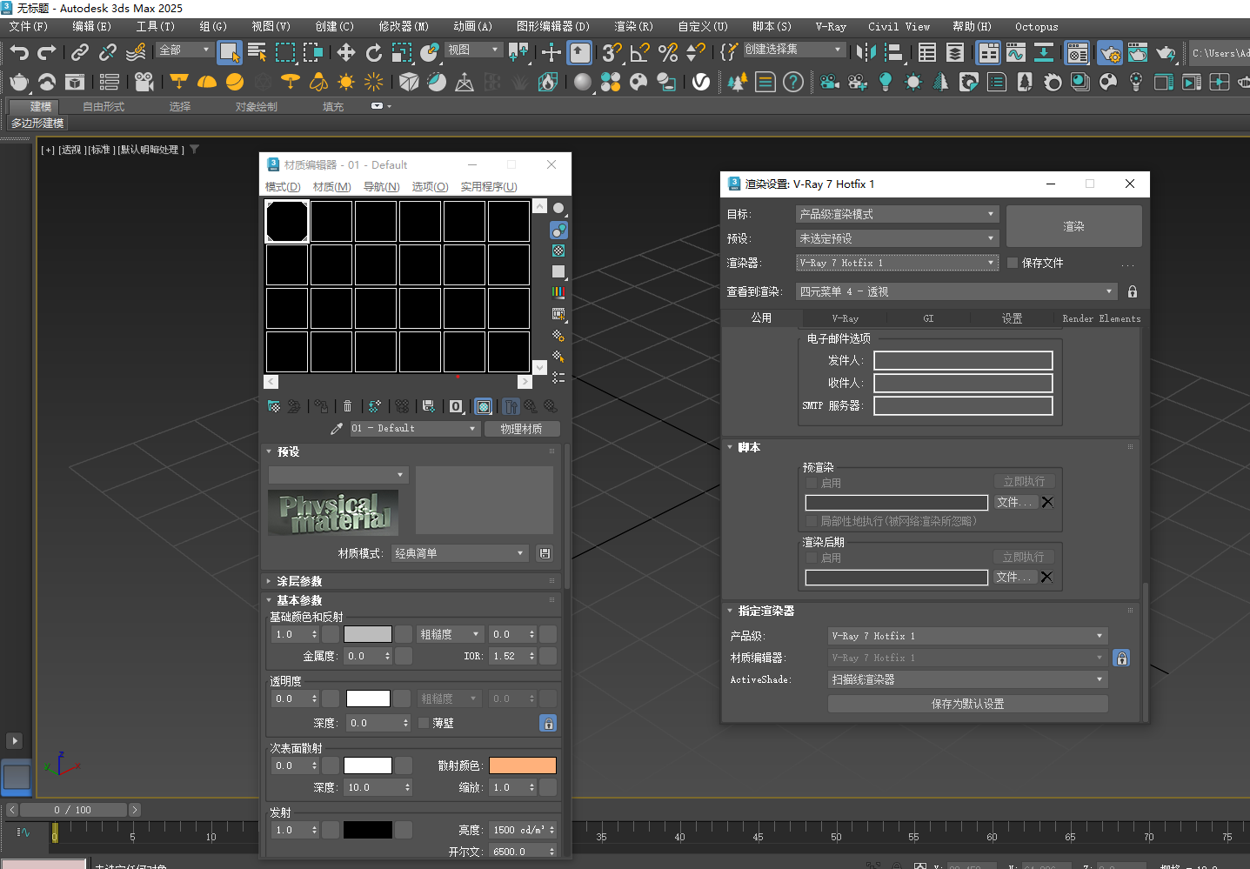Viewport: 1250px width, 869px height.
Task: Switch to the 设置 tab
Action: point(1012,318)
